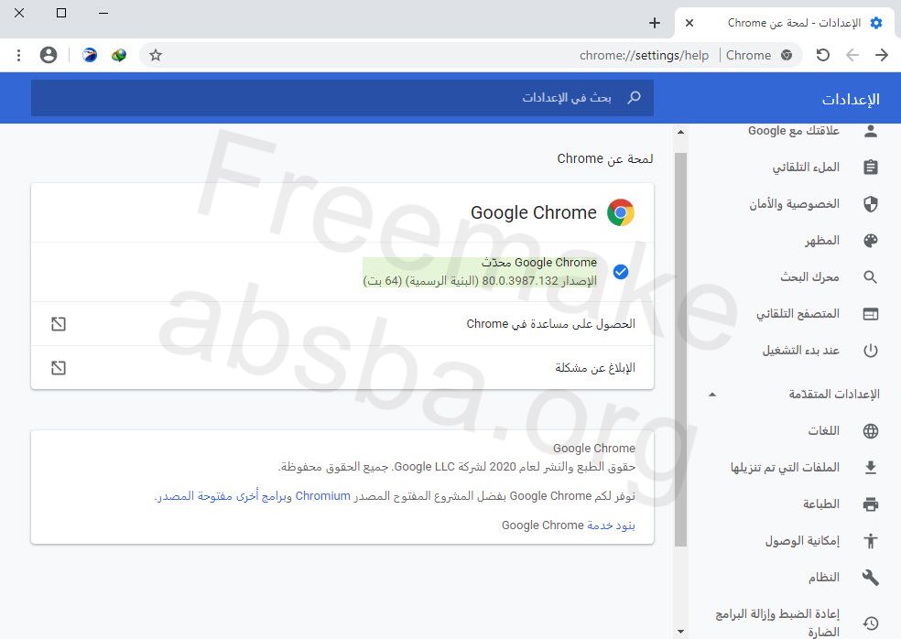Click the sidebar scrollbar up arrow

[x=681, y=132]
